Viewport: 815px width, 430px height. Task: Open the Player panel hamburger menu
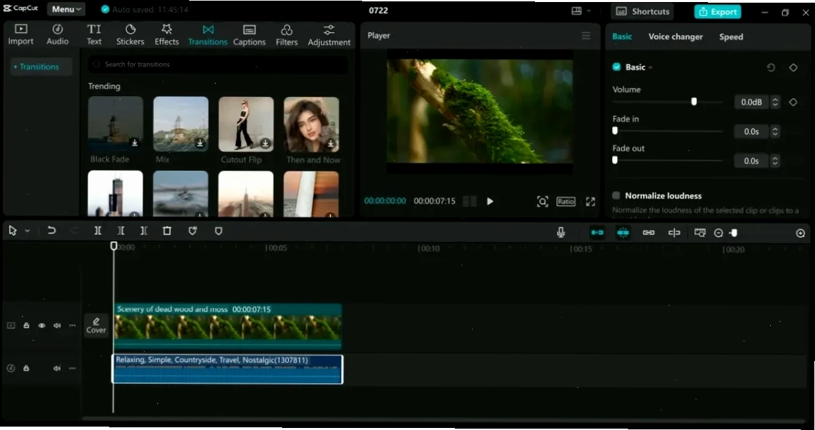pyautogui.click(x=586, y=36)
